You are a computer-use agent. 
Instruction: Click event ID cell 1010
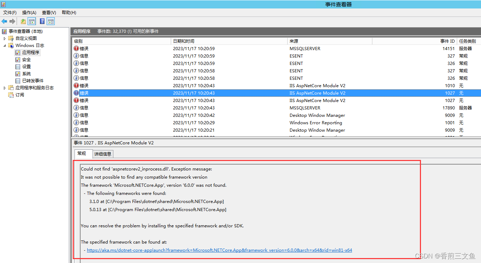450,86
